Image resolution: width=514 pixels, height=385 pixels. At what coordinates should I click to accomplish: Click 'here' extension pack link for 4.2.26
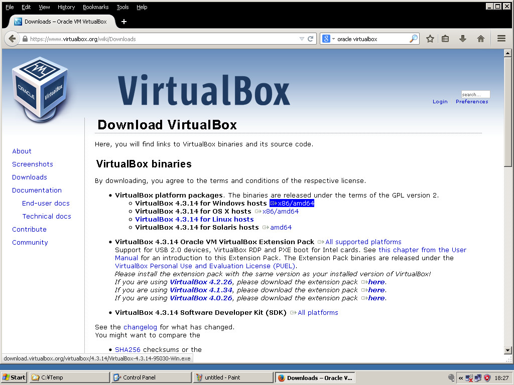click(373, 282)
